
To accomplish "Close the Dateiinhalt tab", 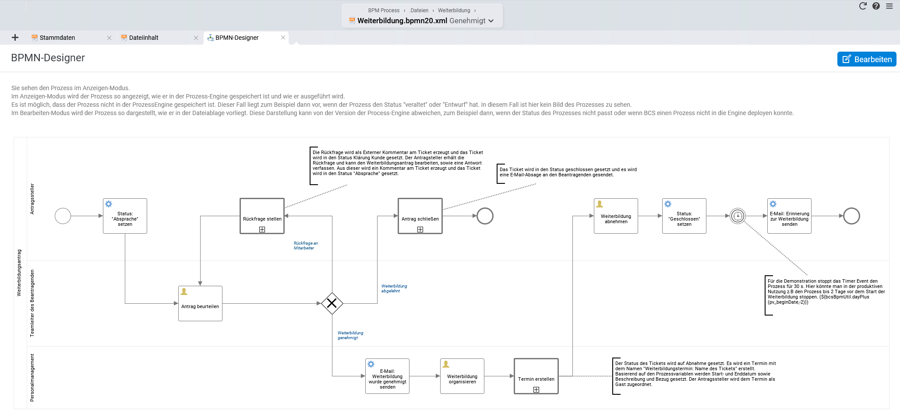I will pyautogui.click(x=196, y=38).
